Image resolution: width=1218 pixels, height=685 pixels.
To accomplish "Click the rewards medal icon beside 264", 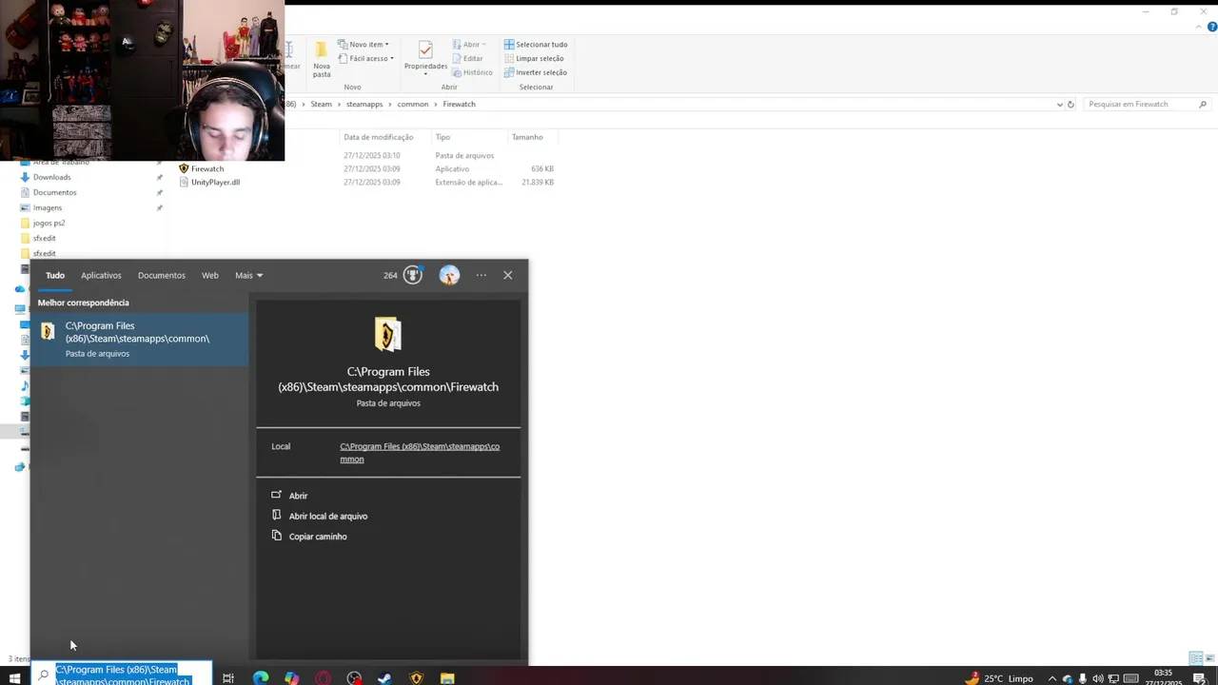I will (413, 275).
